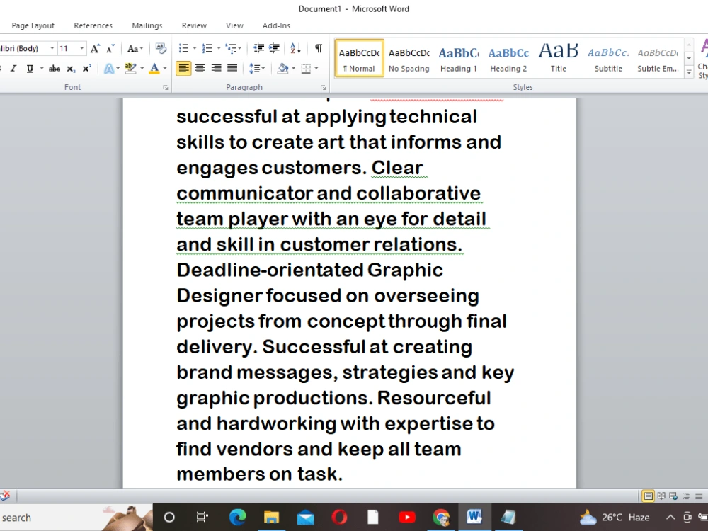Open Paragraph dialog box launcher

324,88
